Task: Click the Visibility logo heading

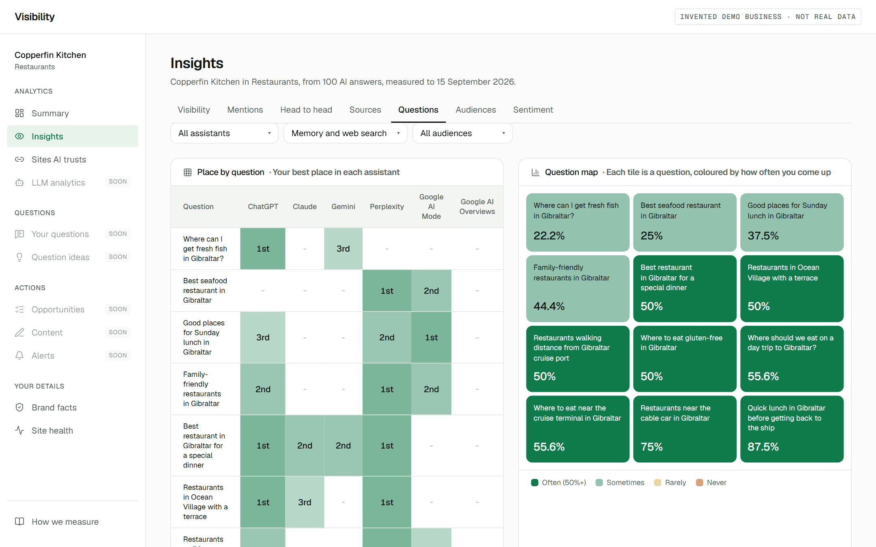Action: click(x=34, y=17)
